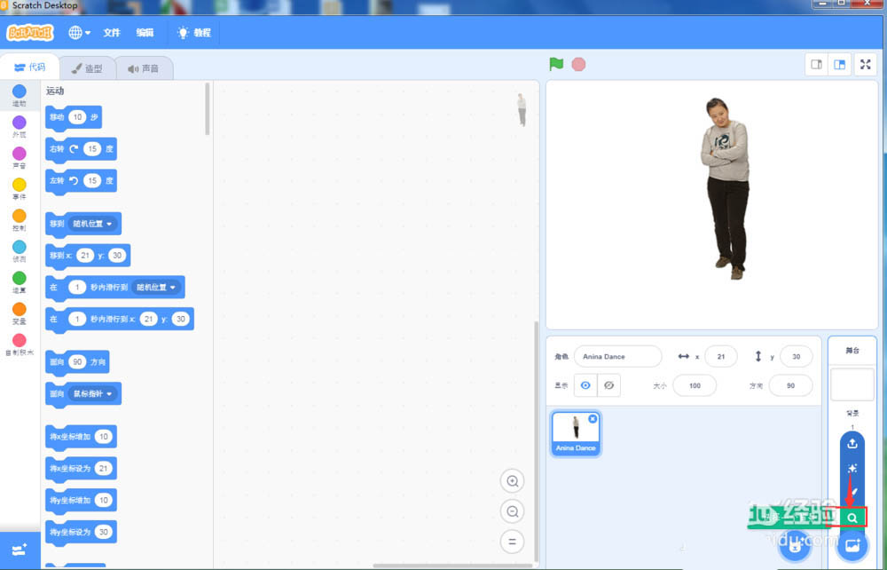The image size is (887, 570).
Task: Click the red stop sign
Action: tap(577, 64)
